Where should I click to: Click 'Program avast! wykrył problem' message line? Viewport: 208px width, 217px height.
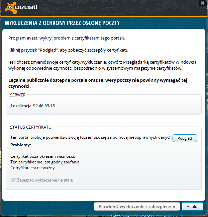(x=68, y=38)
